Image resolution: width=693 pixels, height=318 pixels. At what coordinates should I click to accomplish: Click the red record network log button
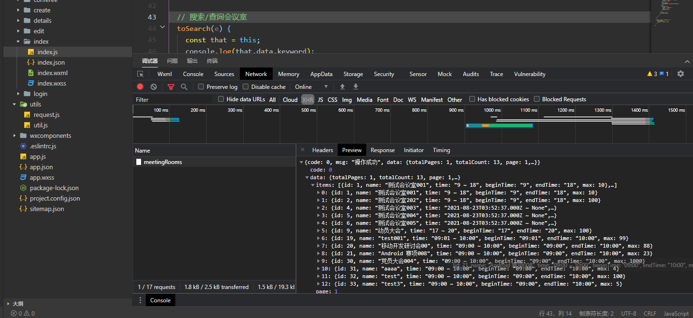click(x=140, y=87)
